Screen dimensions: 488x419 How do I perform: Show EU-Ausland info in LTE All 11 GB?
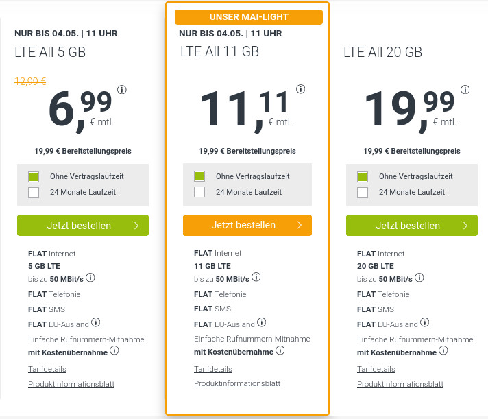pos(261,323)
